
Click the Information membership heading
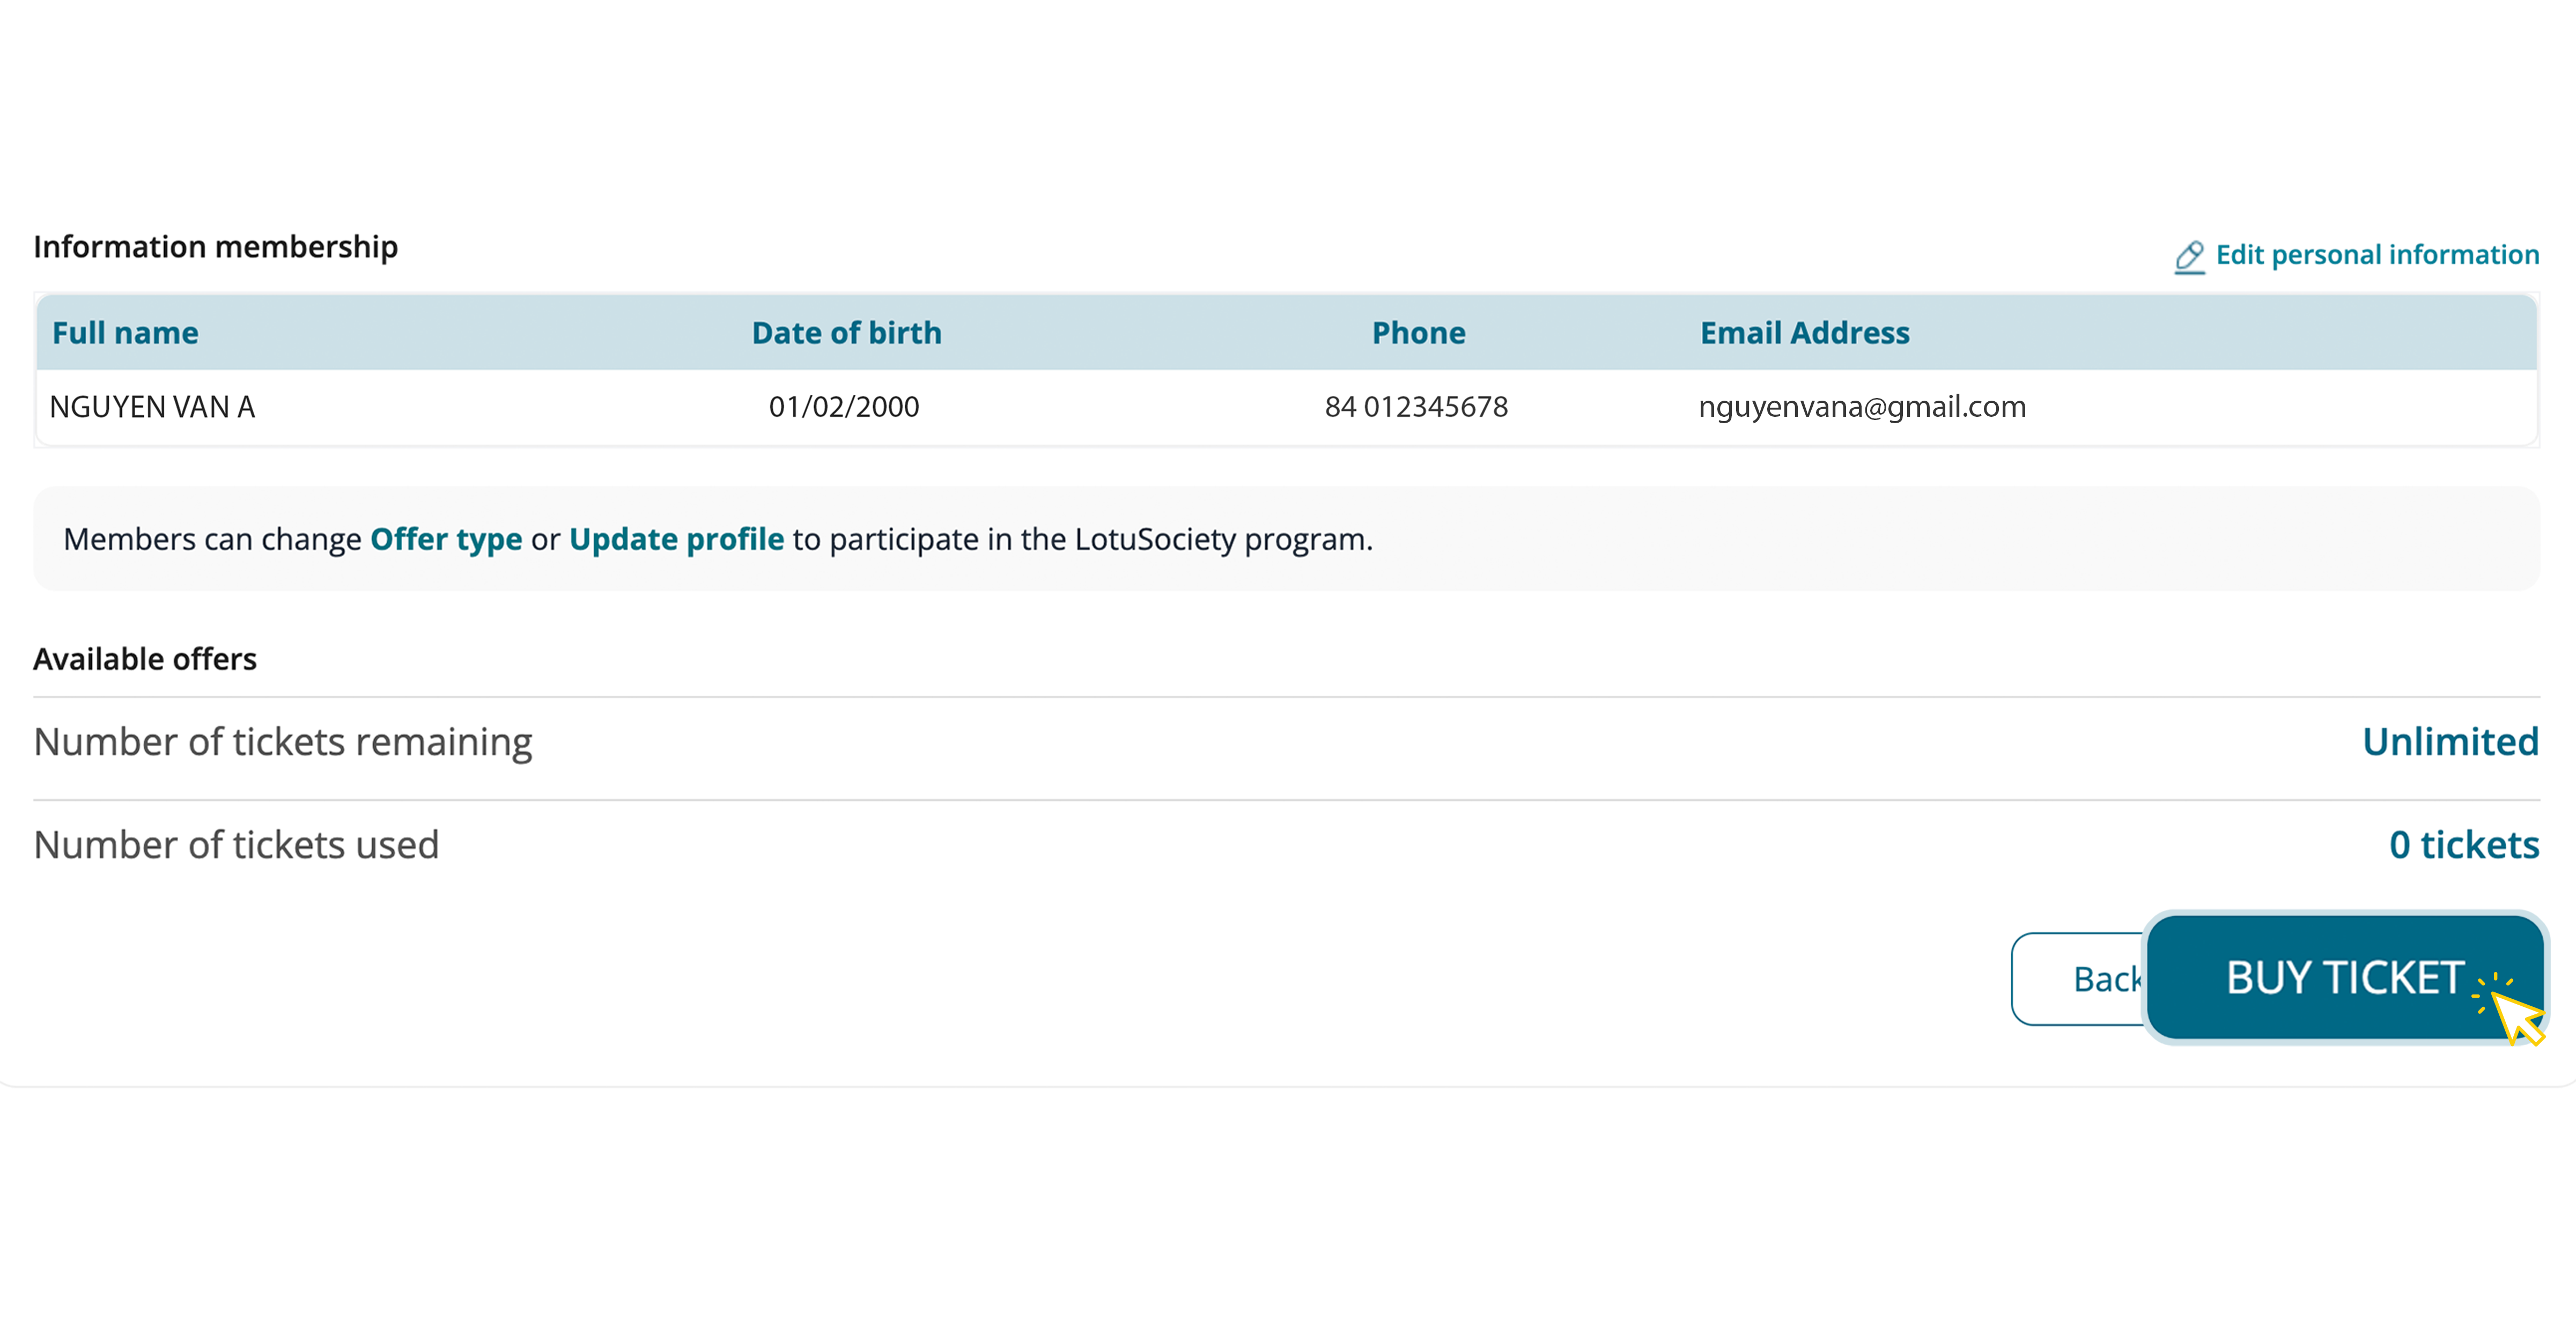[215, 247]
